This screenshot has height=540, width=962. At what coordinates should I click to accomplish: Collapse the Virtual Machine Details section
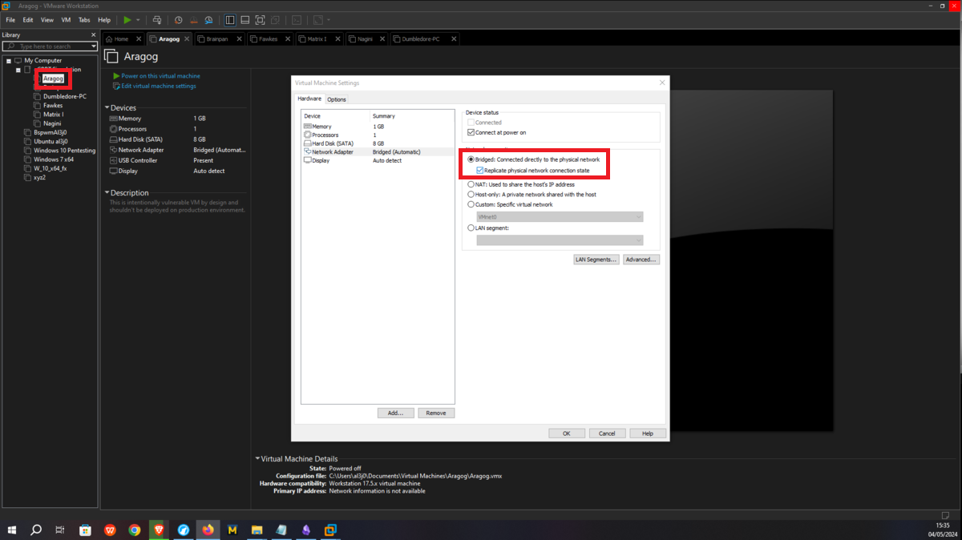[x=257, y=458]
